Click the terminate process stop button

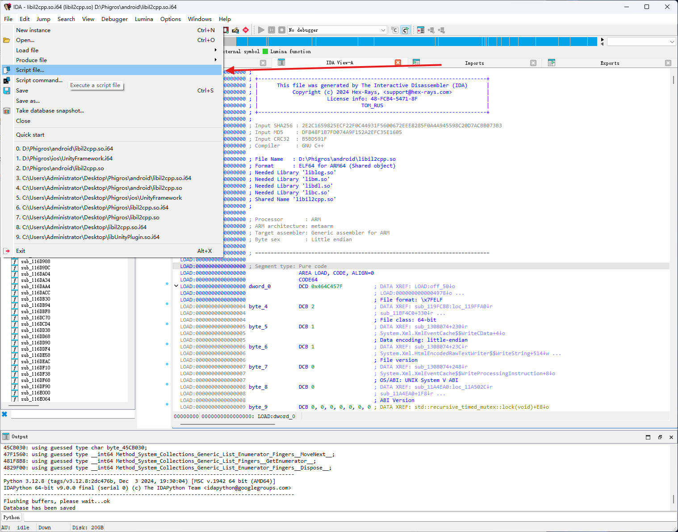pos(282,30)
